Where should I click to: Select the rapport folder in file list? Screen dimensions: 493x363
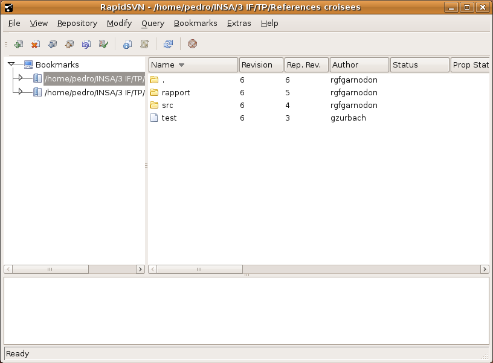pyautogui.click(x=175, y=93)
